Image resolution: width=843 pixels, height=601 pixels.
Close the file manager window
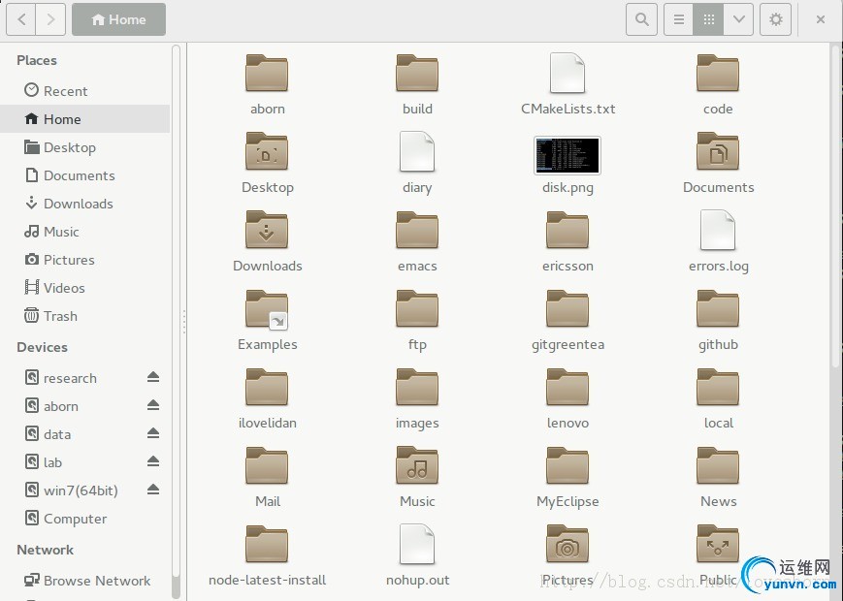click(x=821, y=19)
